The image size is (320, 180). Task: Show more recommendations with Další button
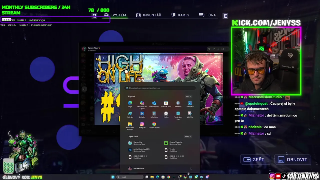pos(188,136)
